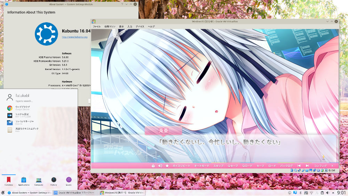This screenshot has height=196, width=348.
Task: Select Applications tab in launcher
Action: [x=24, y=181]
